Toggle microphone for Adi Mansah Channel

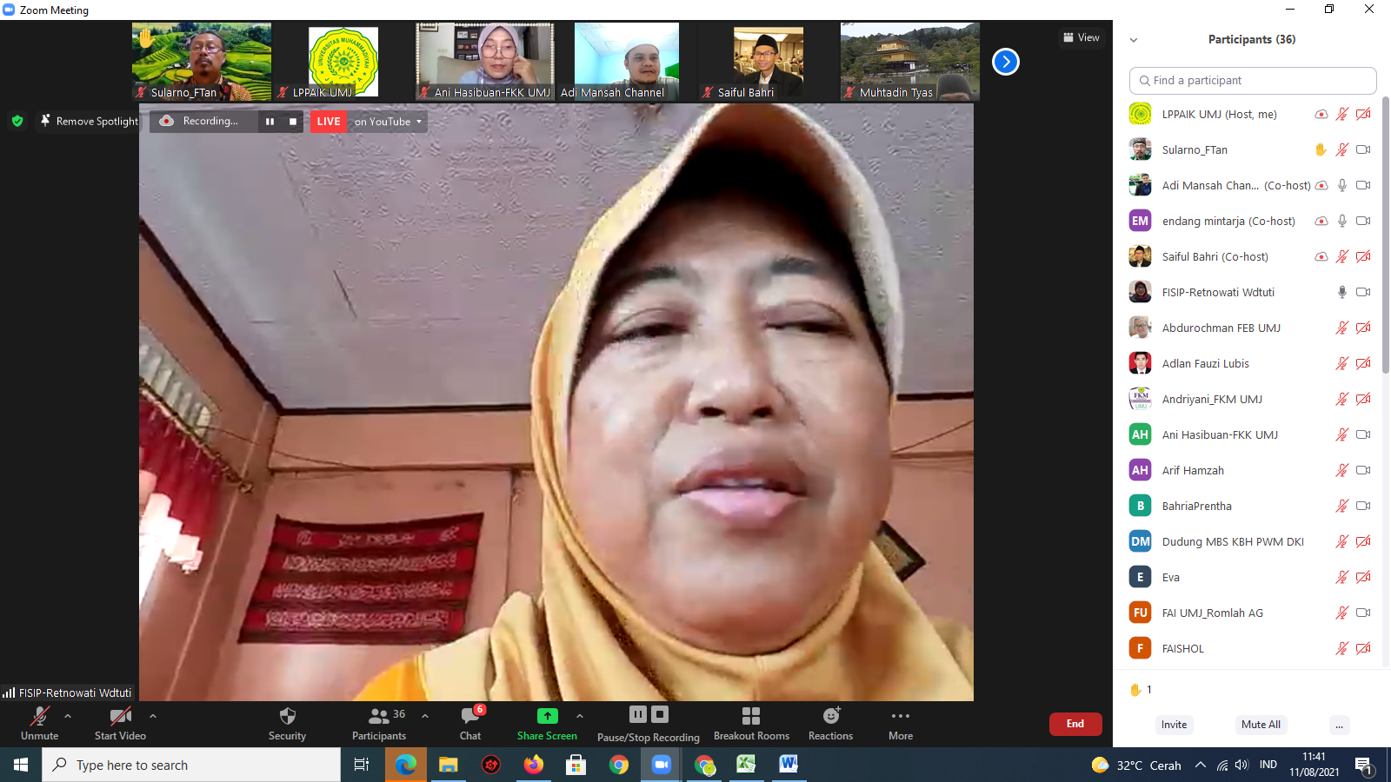[1342, 185]
